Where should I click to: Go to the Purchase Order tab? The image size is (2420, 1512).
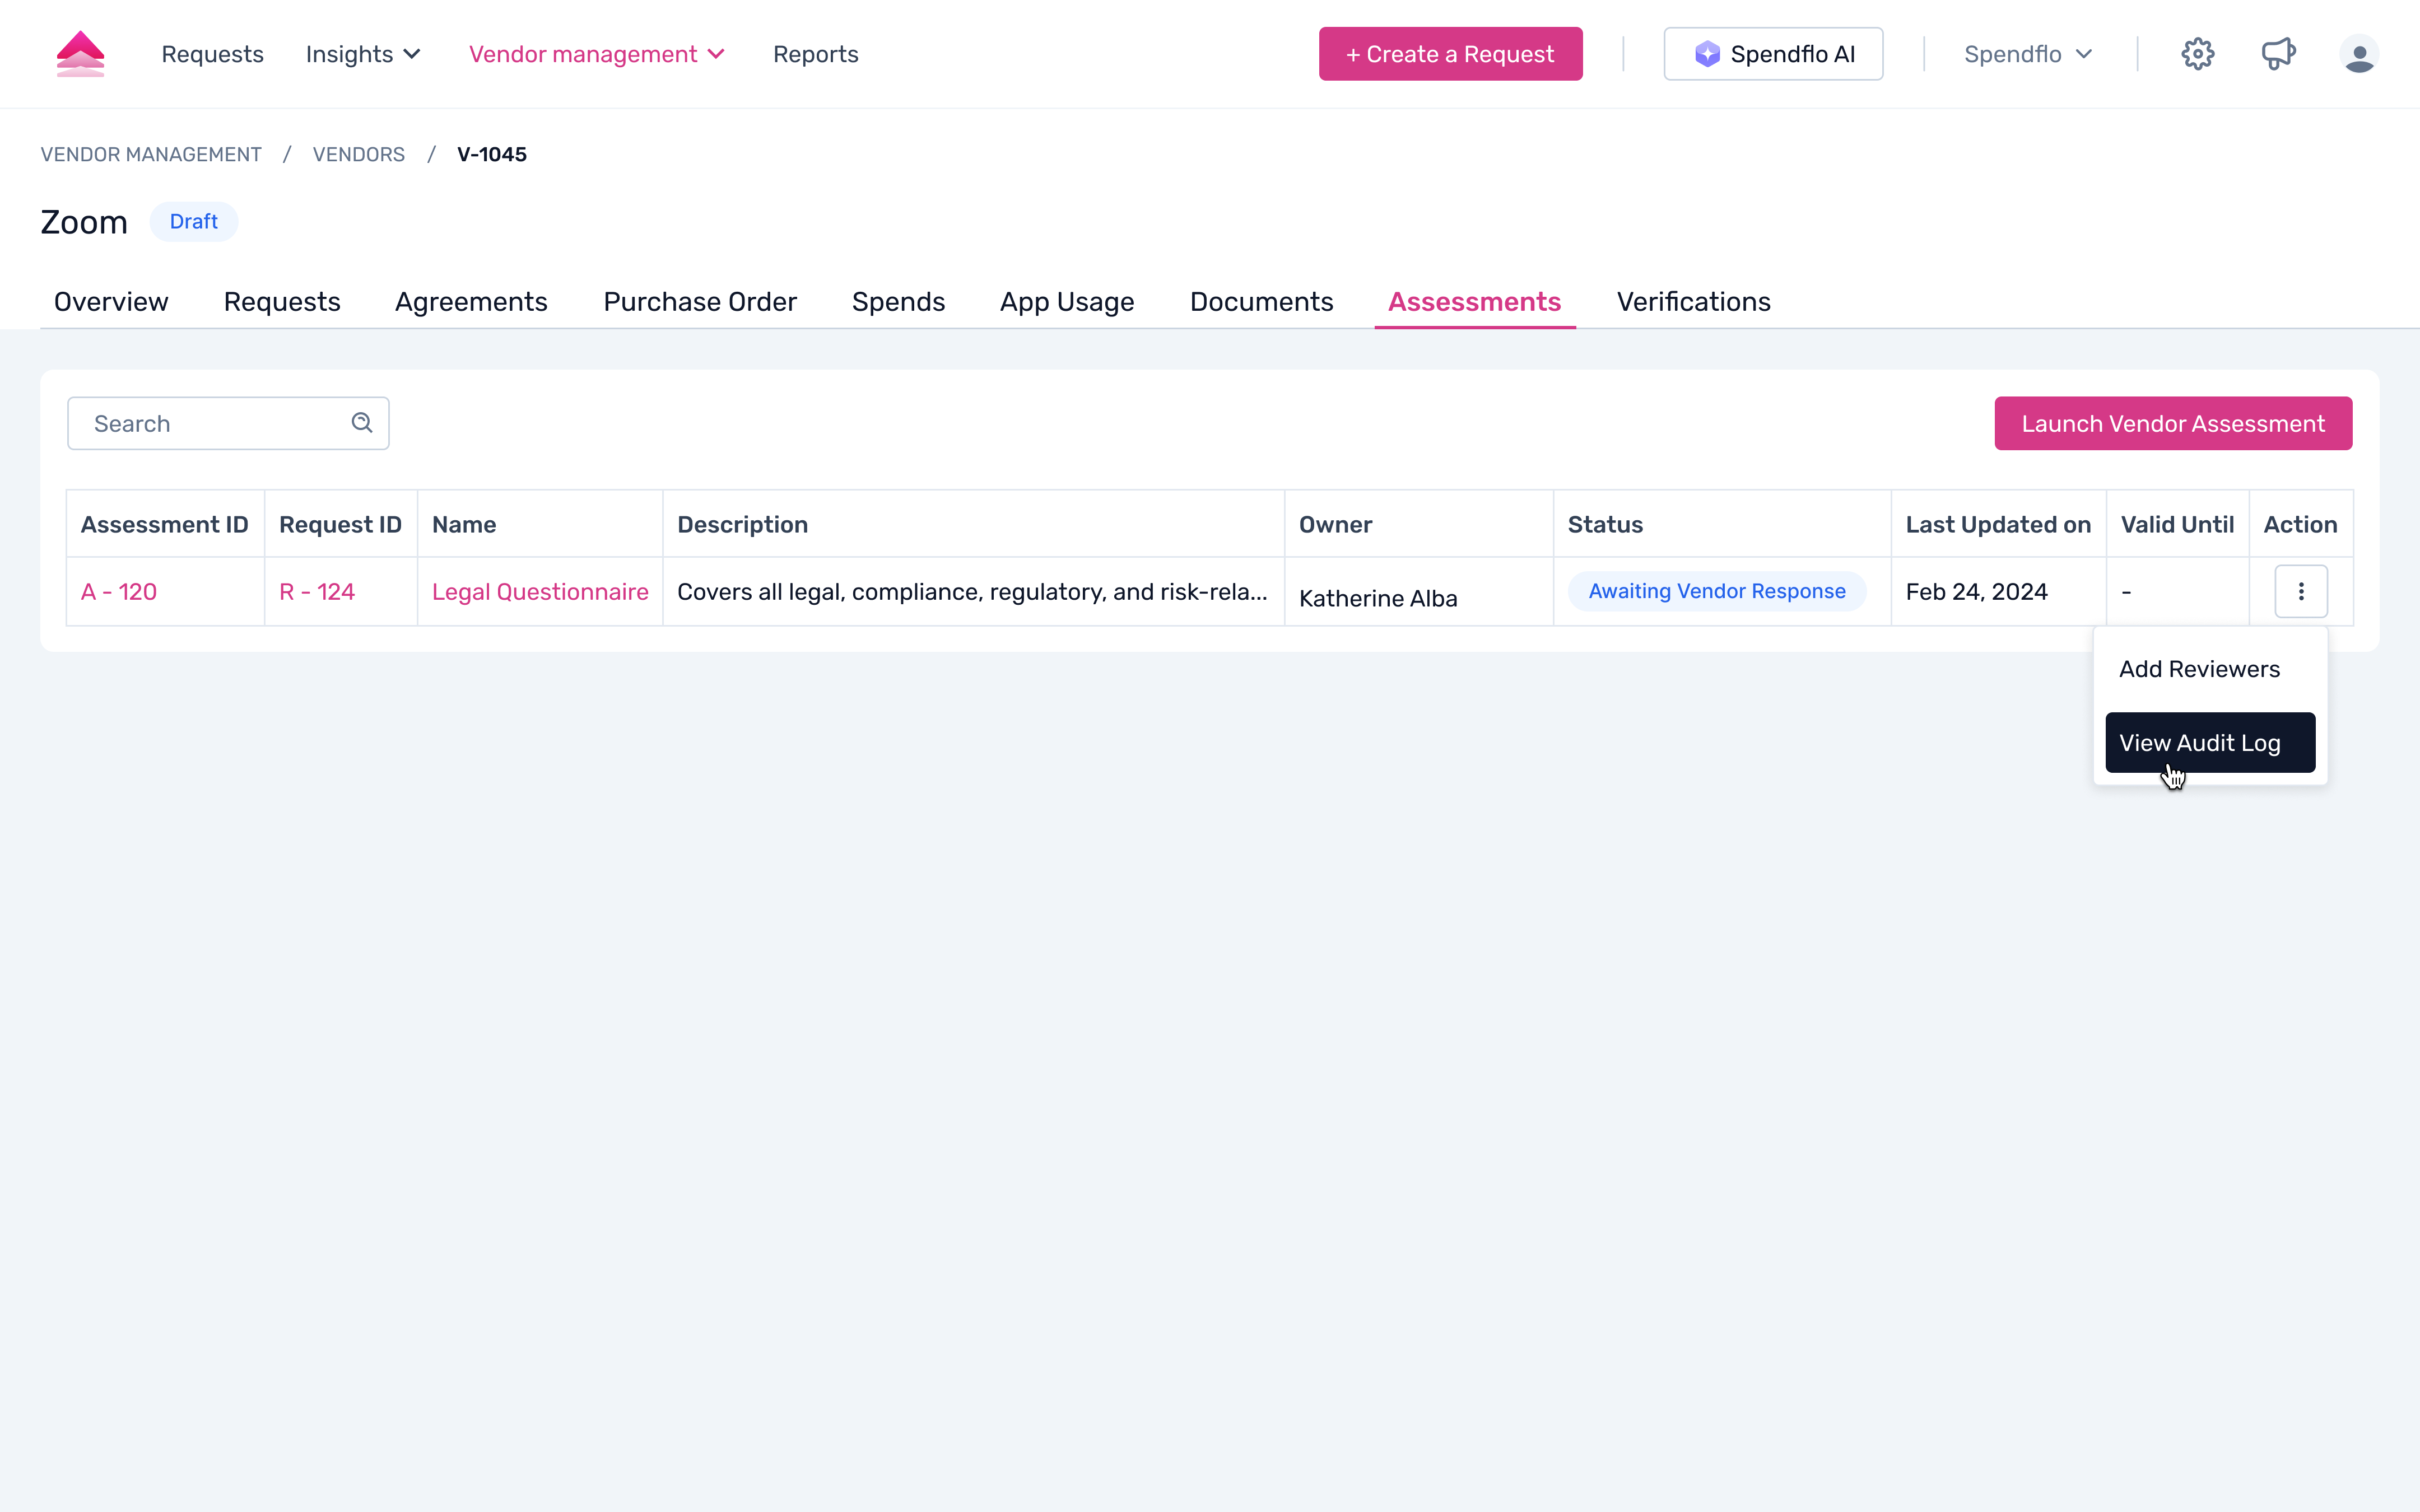(x=699, y=302)
